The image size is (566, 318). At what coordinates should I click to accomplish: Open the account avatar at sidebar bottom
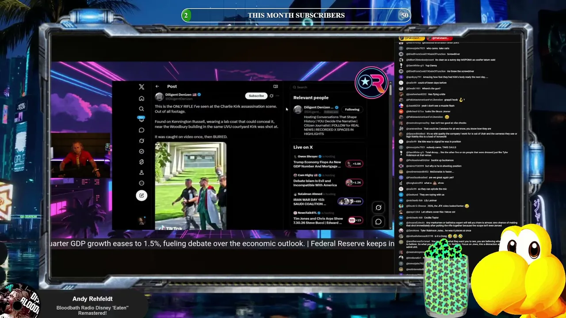pyautogui.click(x=141, y=220)
